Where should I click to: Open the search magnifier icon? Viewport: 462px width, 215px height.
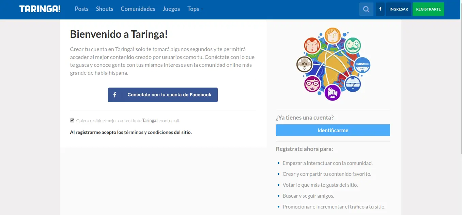click(366, 9)
